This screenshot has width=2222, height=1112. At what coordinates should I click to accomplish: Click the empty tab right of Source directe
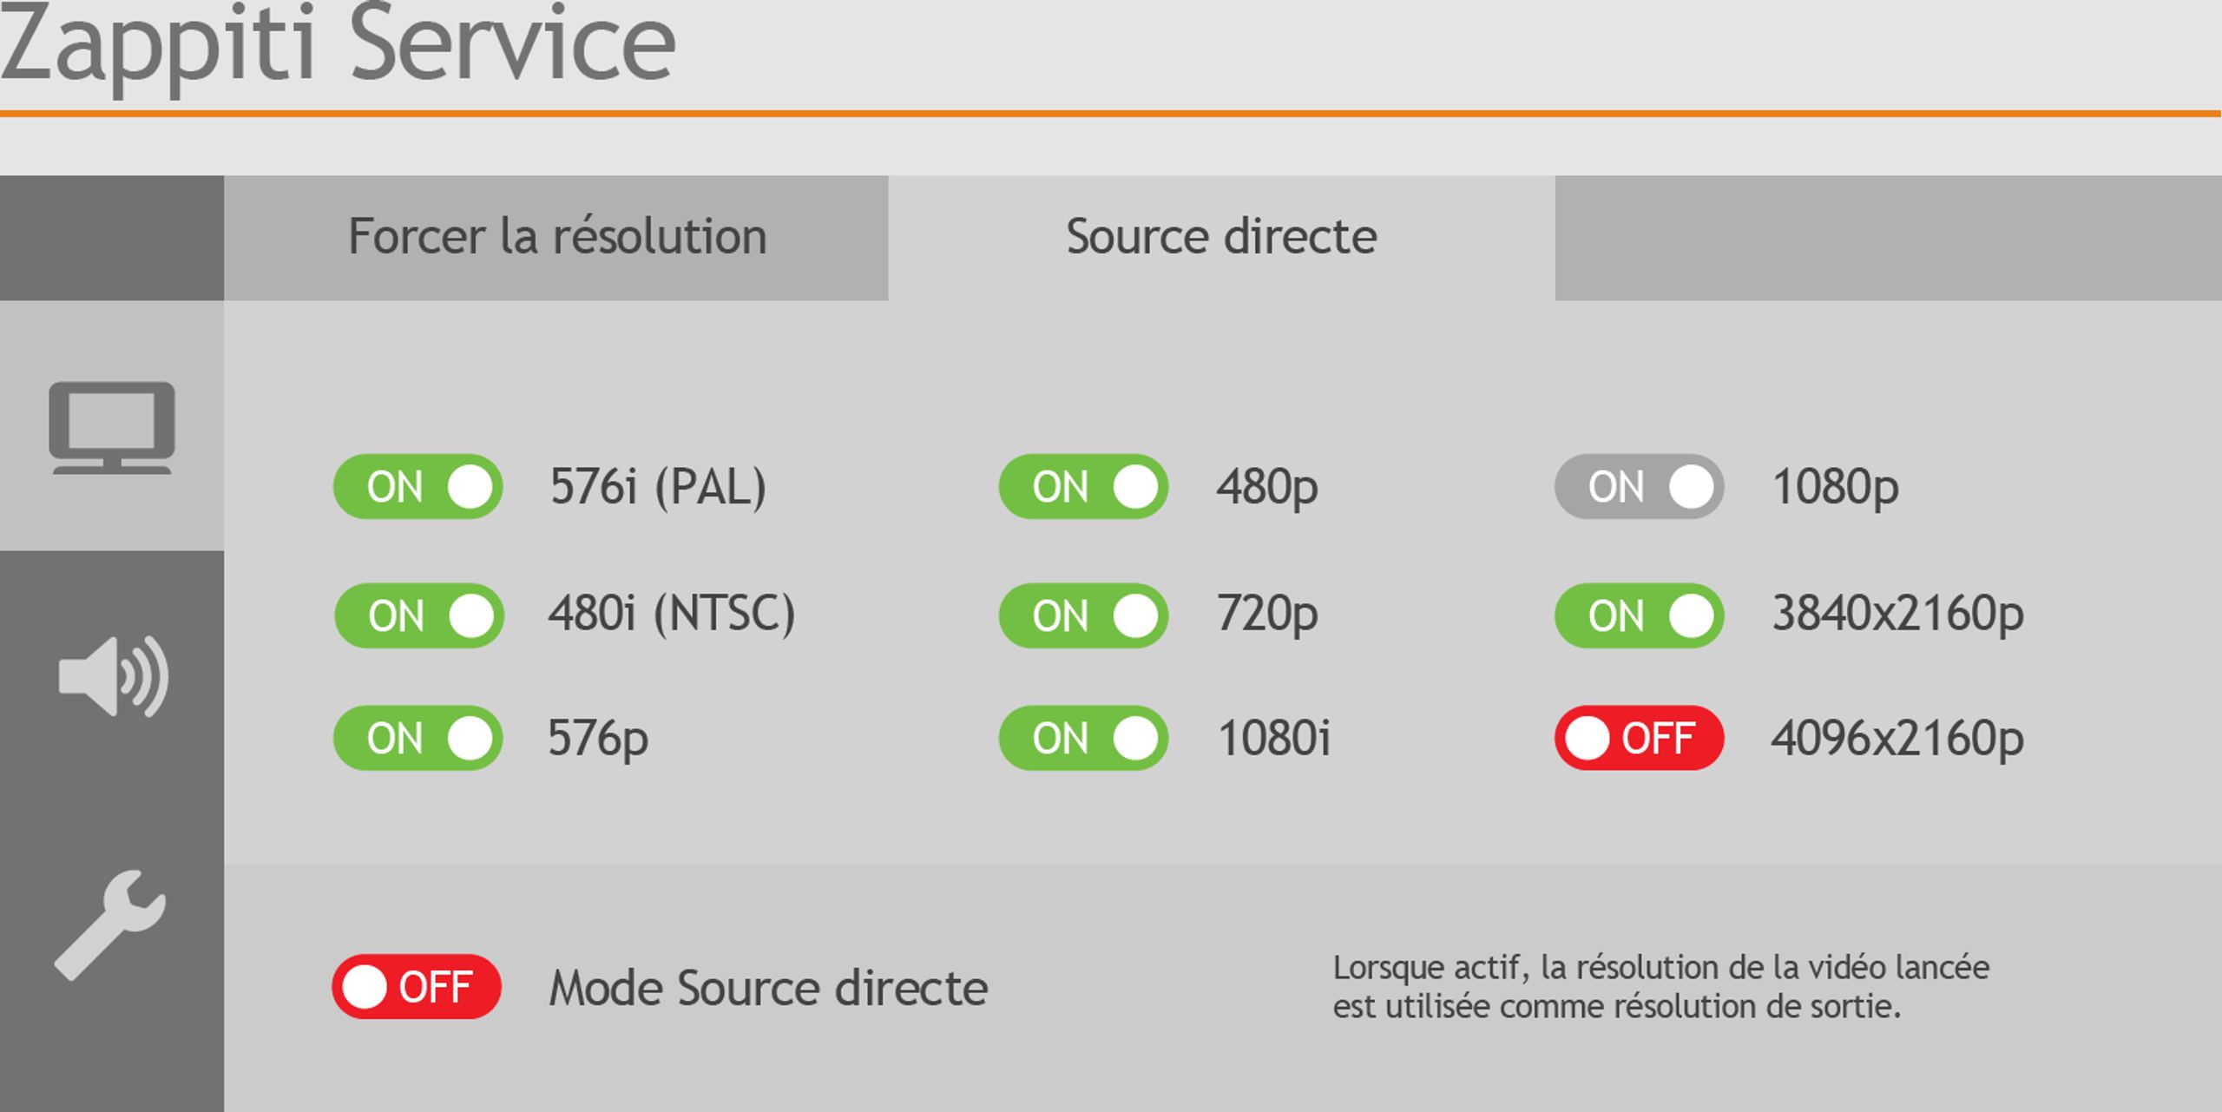(x=1888, y=238)
